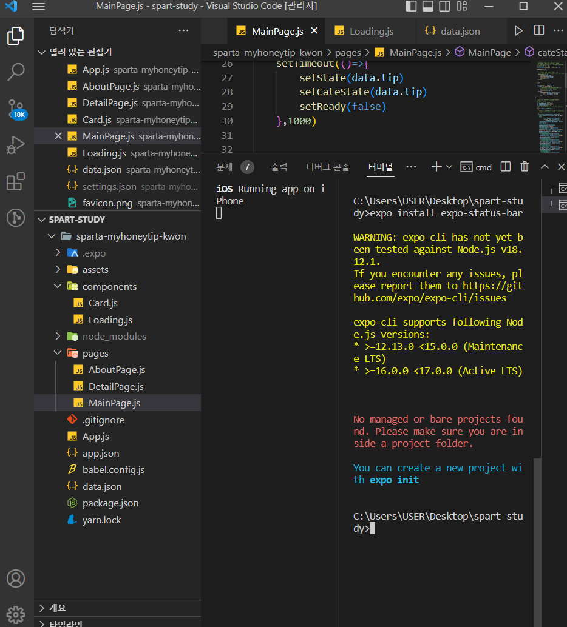
Task: Open DetailPage.js in open editors list
Action: (x=117, y=103)
